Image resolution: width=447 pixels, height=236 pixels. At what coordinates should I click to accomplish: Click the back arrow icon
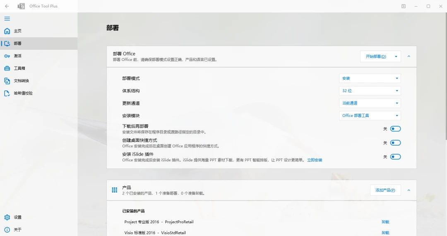pos(7,6)
